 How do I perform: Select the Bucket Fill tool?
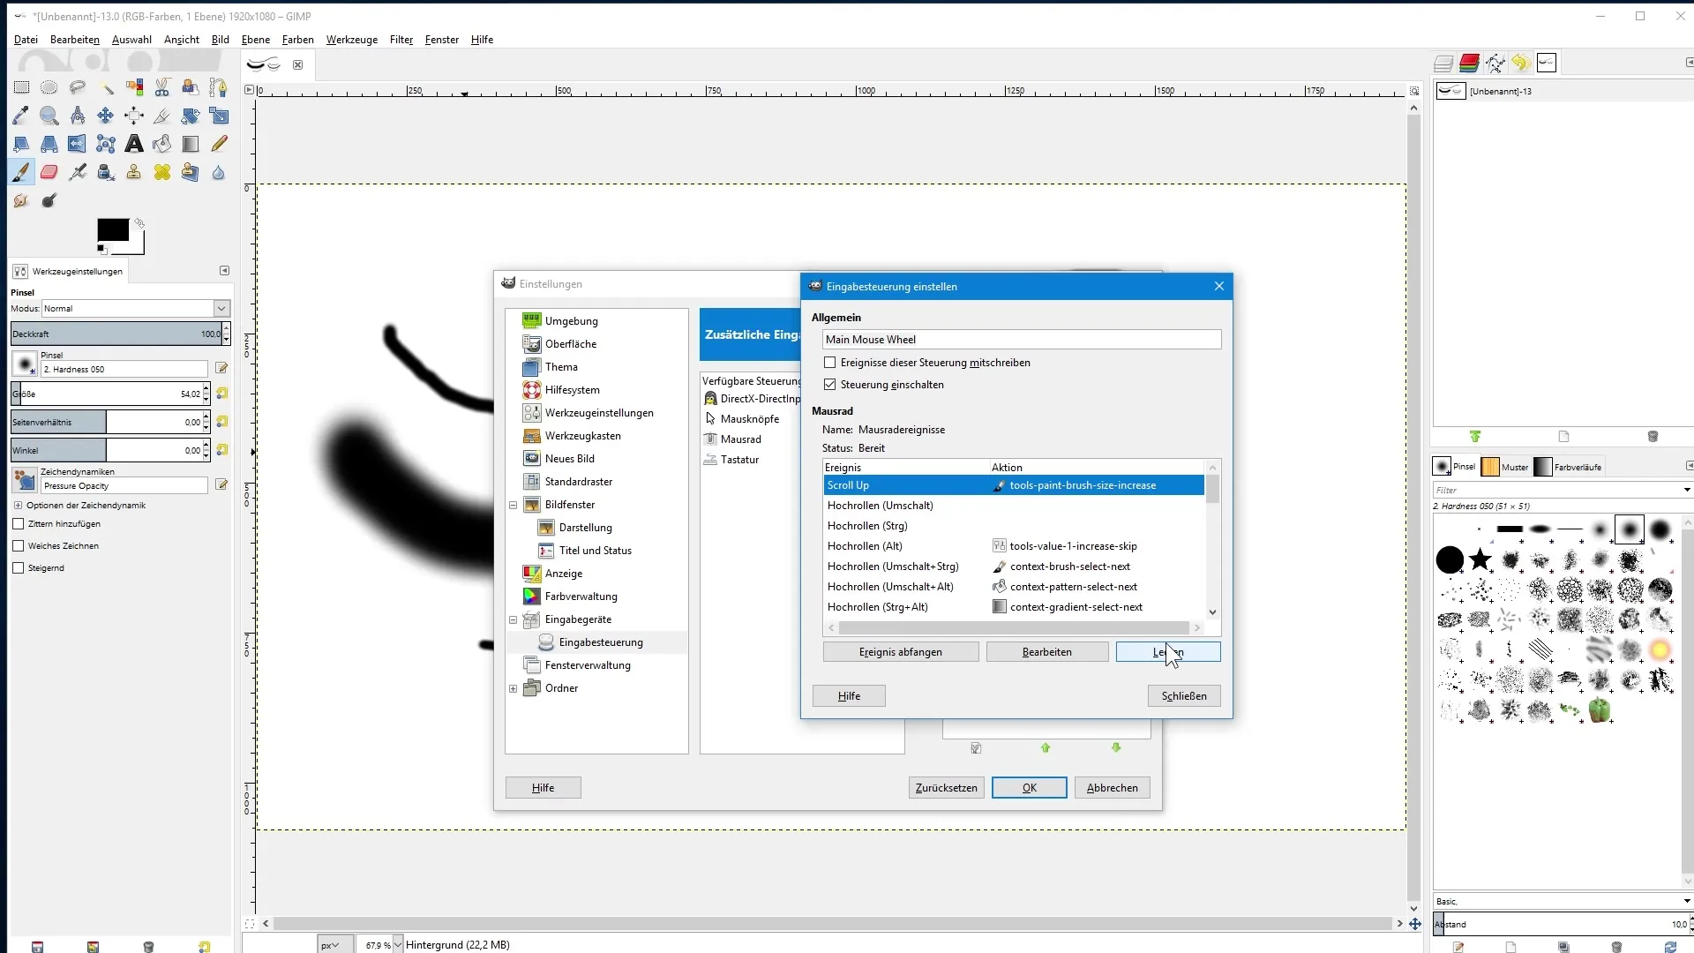tap(162, 144)
